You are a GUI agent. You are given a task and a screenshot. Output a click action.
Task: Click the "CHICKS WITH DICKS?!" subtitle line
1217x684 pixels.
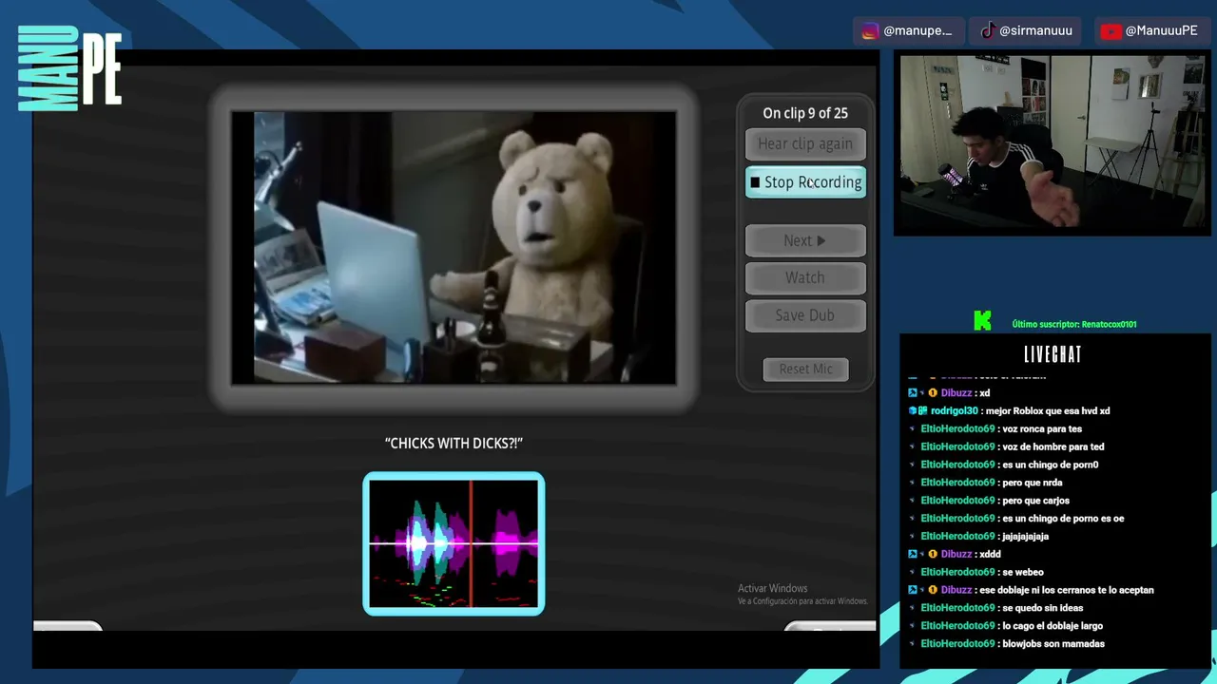[x=454, y=443]
